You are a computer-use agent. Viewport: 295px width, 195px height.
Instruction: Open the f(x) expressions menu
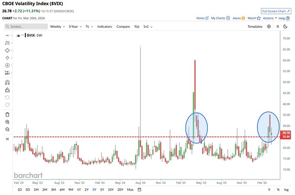[x=137, y=26]
